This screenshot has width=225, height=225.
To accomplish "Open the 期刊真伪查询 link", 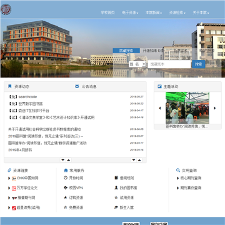I will tap(191, 188).
